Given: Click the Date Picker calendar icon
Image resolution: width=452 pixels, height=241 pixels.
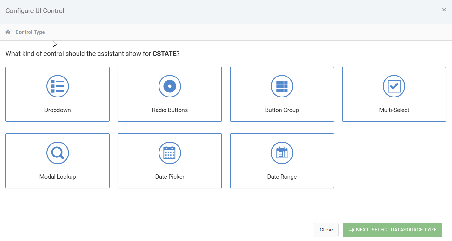Looking at the screenshot, I should coord(170,153).
